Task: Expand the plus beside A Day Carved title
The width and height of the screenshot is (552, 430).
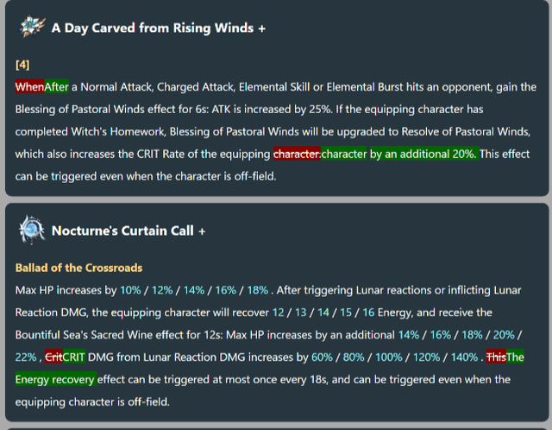Action: (261, 28)
